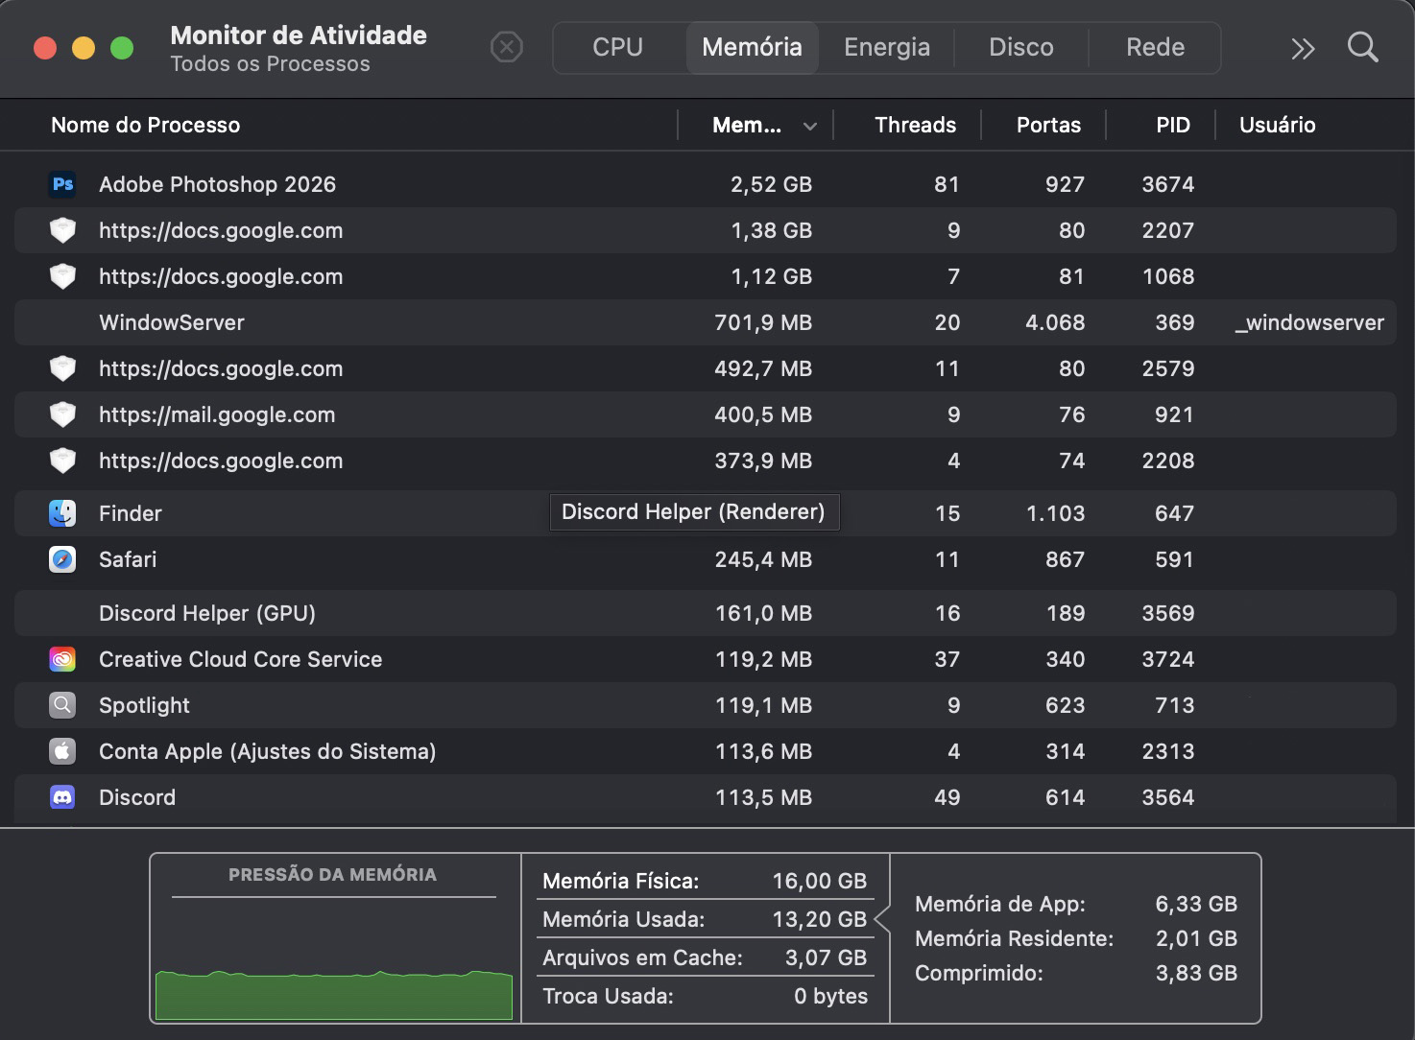1415x1040 pixels.
Task: Click the Spotlight magnifier icon in the list
Action: pos(62,705)
